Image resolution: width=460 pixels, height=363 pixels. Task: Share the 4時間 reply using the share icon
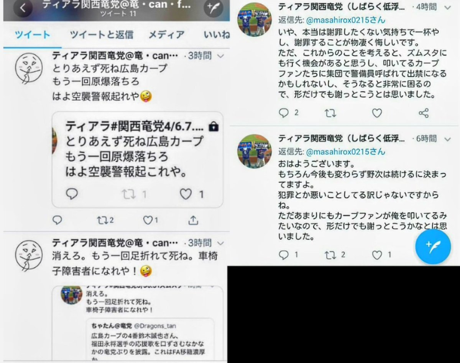click(423, 113)
